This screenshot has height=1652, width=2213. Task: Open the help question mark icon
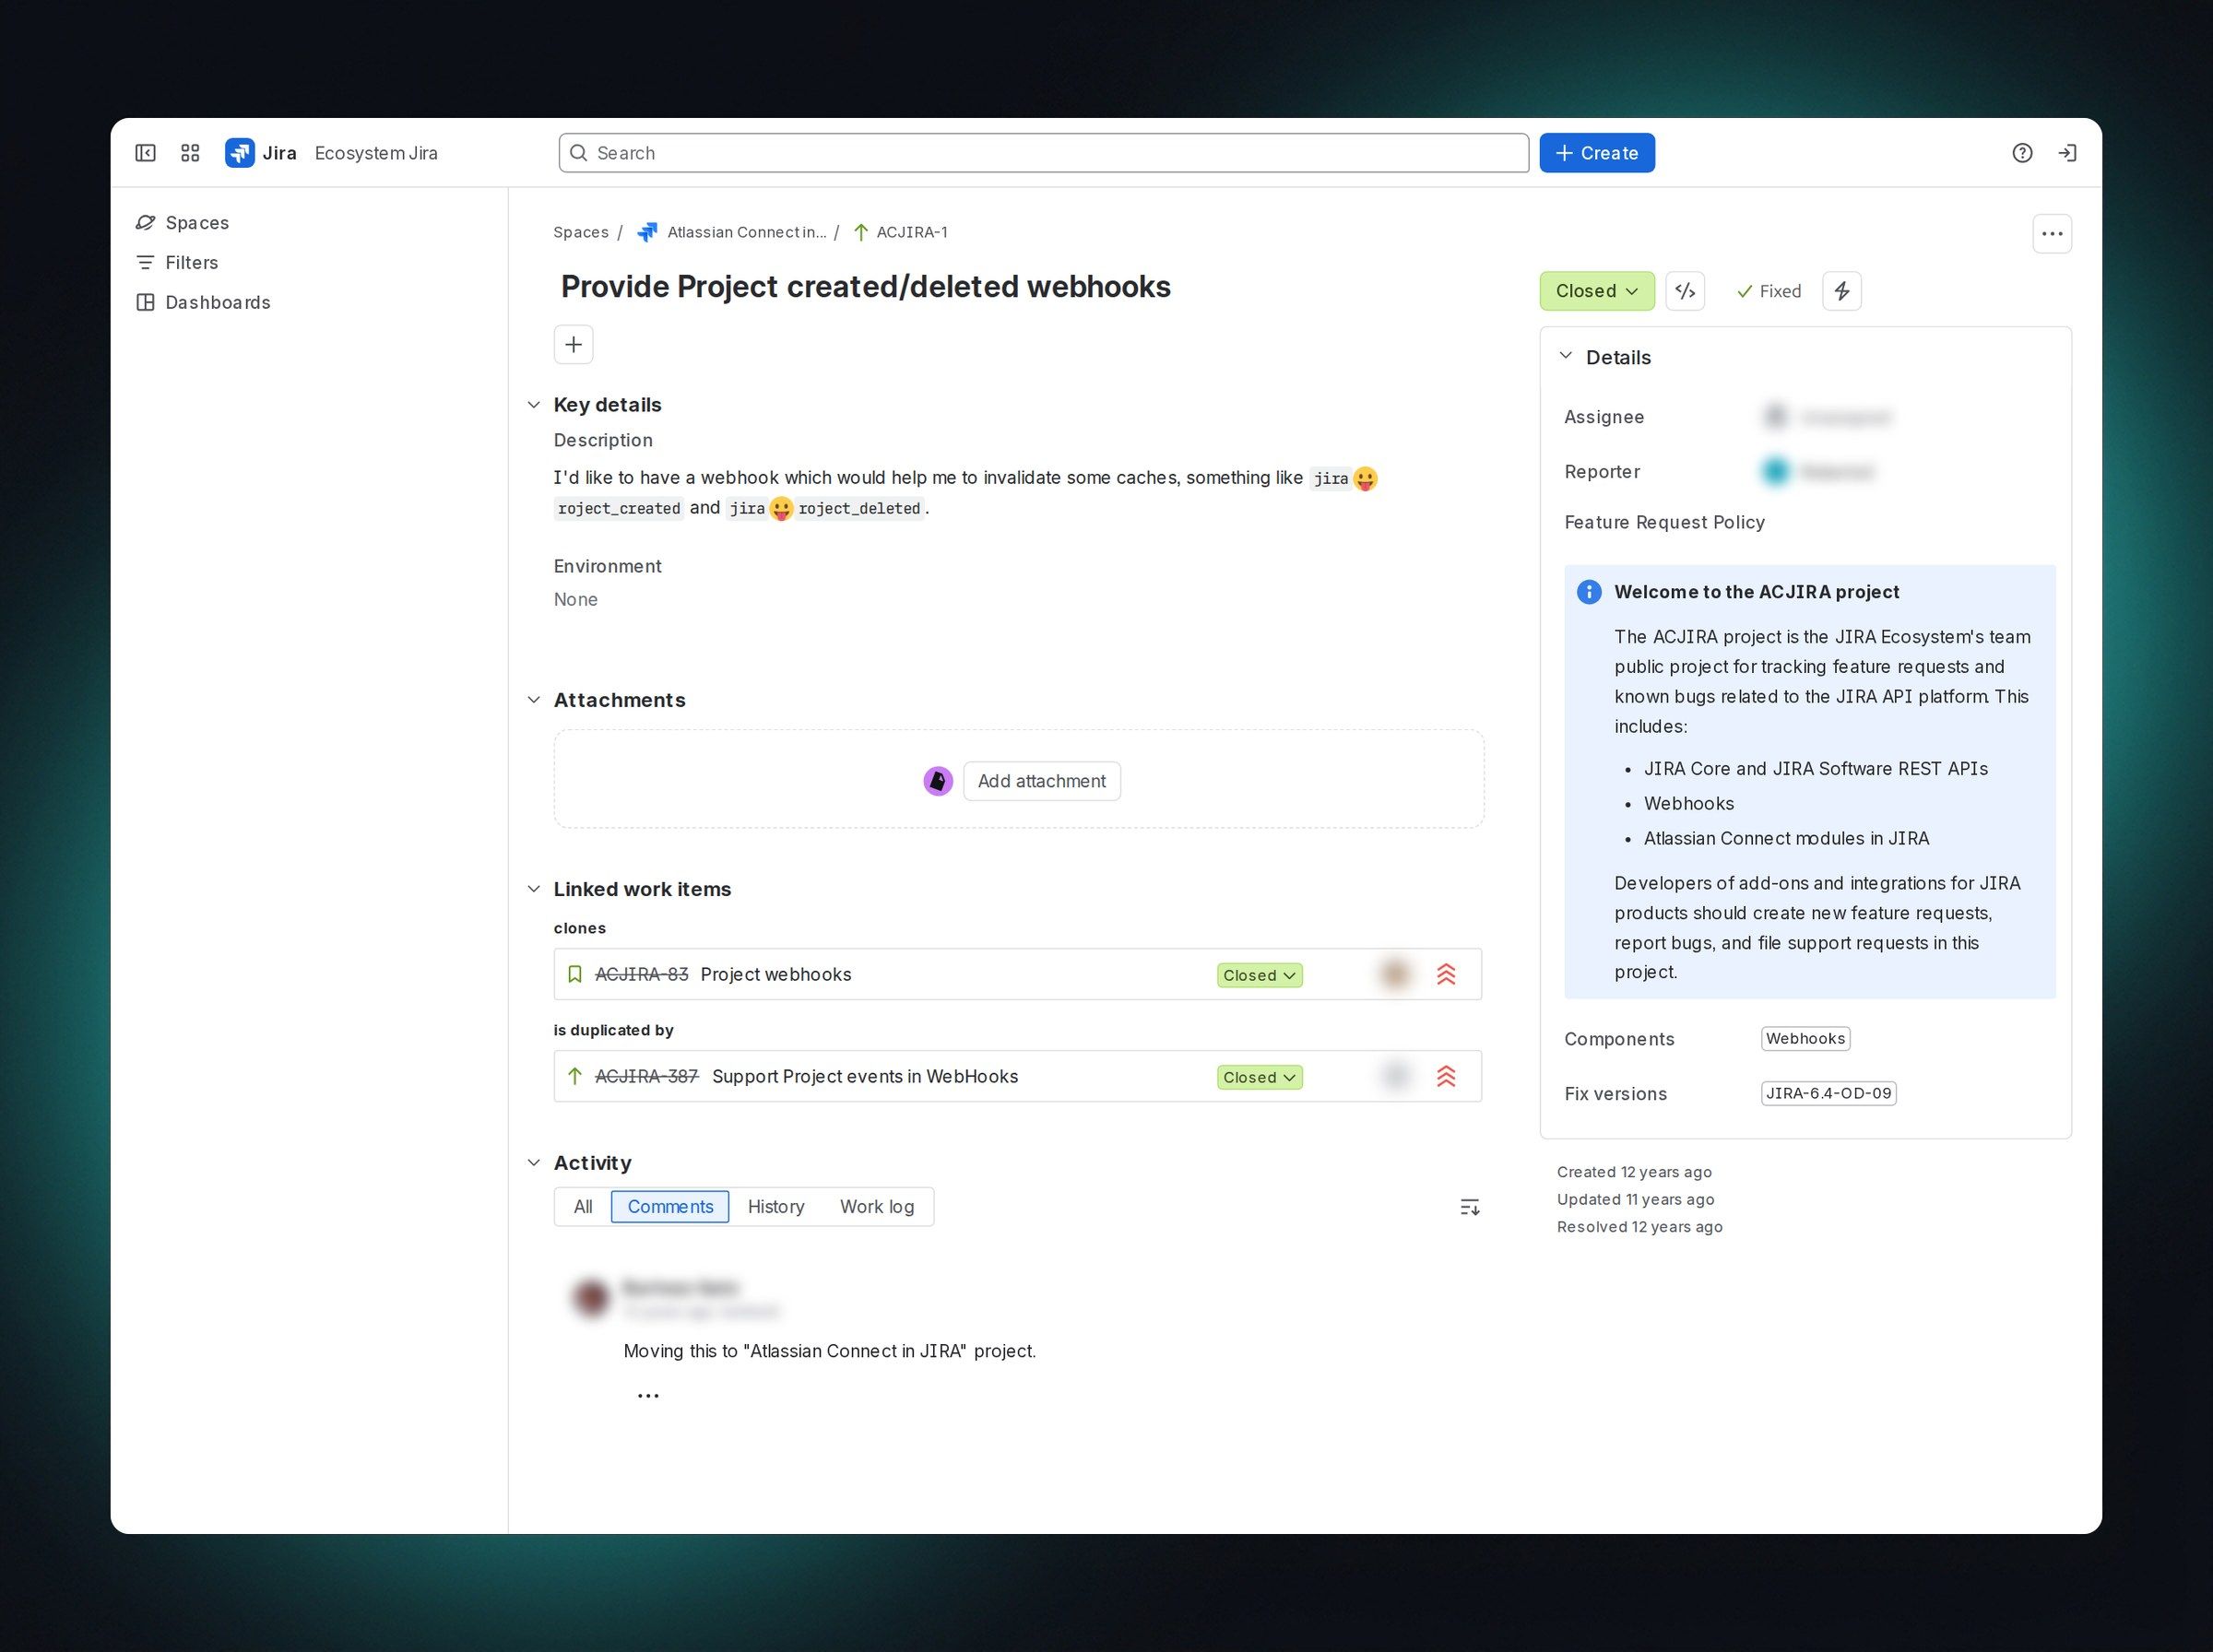pos(2022,153)
